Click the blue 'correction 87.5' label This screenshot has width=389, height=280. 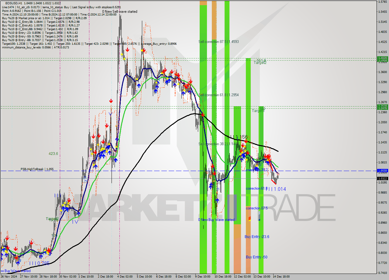(x=257, y=208)
